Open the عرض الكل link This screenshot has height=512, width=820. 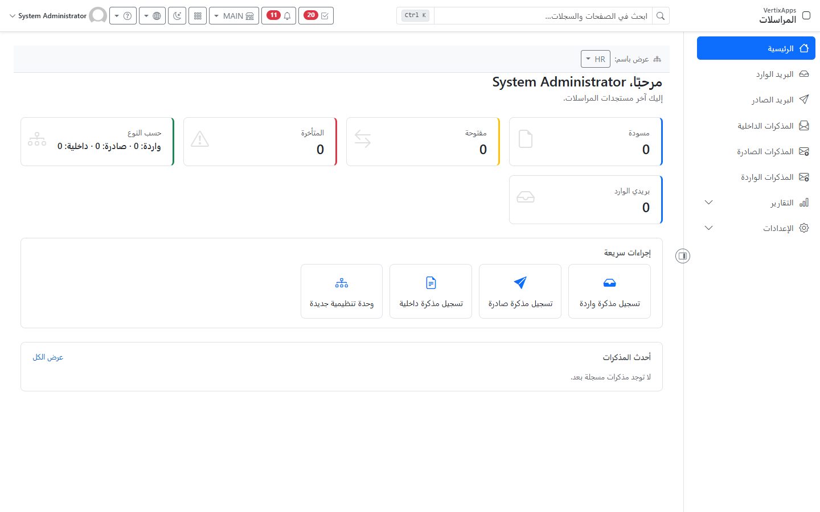coord(48,357)
